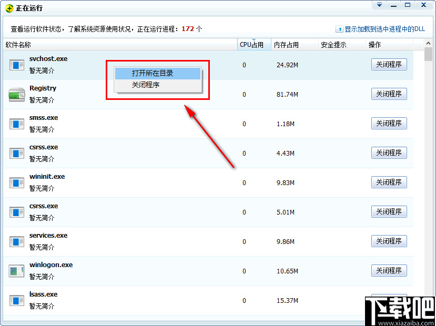Click the green plus app icon in title bar

click(9, 8)
